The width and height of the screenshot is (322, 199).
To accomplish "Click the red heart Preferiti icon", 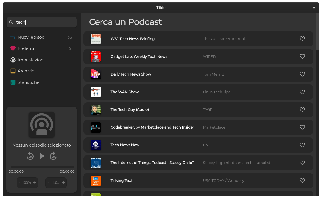I will coord(13,48).
